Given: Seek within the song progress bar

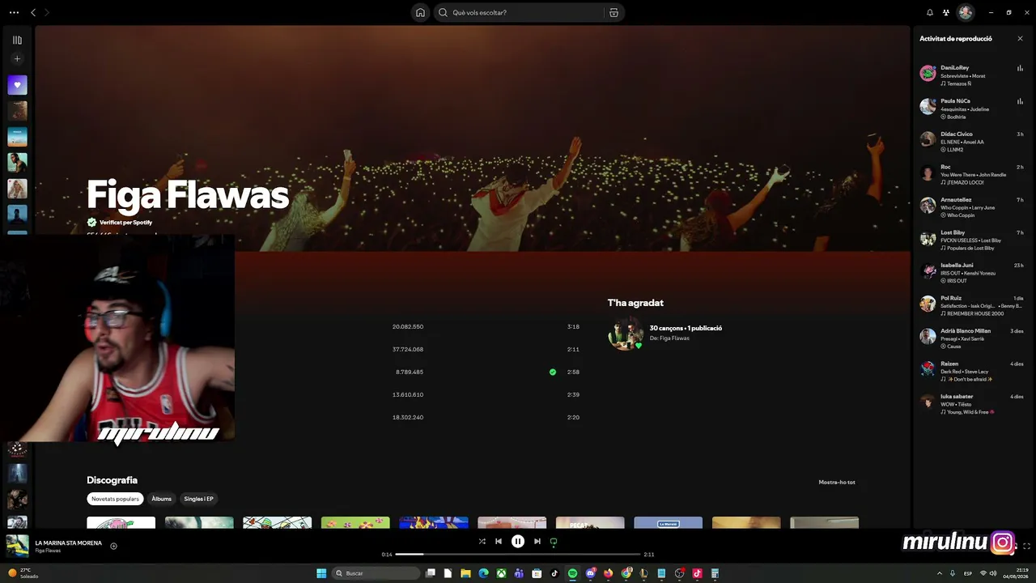Looking at the screenshot, I should click(x=518, y=555).
